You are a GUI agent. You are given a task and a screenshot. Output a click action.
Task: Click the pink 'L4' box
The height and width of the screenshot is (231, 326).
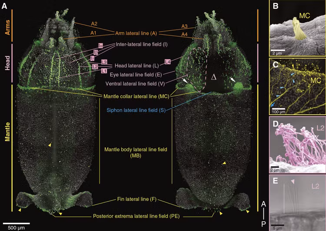click(x=168, y=62)
